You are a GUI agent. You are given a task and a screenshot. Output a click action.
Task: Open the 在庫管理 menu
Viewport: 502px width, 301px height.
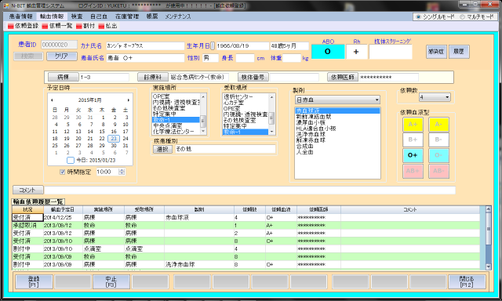pyautogui.click(x=127, y=16)
